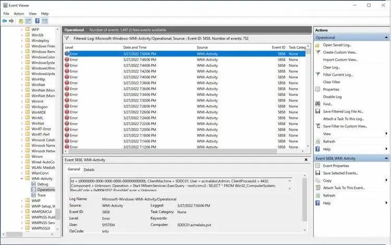This screenshot has height=245, width=391.
Task: Click Disable Log in the Actions pane
Action: click(x=332, y=97)
